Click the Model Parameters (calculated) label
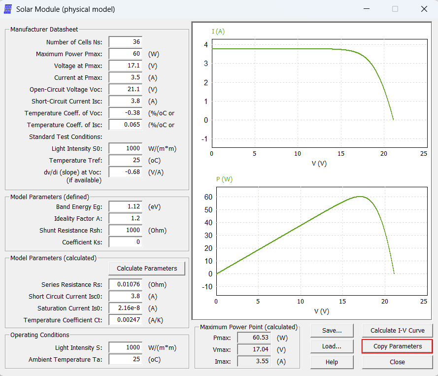The image size is (438, 376). [53, 258]
